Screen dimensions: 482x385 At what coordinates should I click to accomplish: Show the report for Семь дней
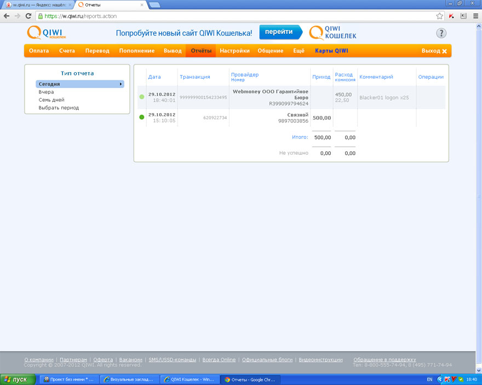pos(51,100)
